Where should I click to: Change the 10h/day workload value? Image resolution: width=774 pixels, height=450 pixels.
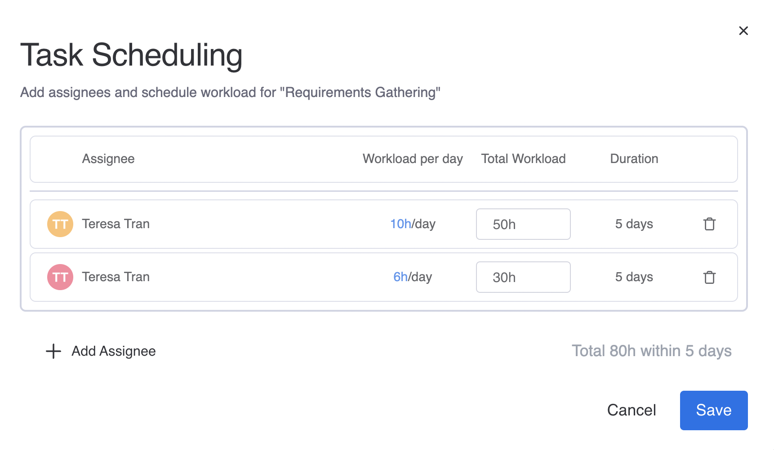point(400,224)
